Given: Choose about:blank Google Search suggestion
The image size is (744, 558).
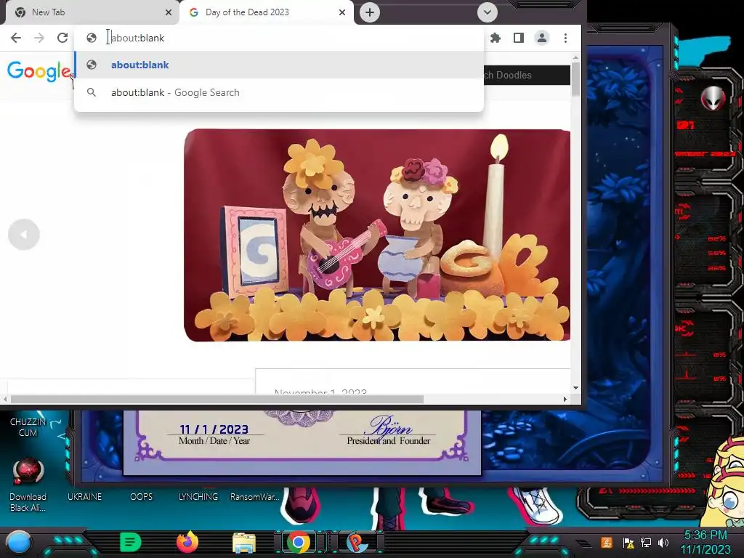Looking at the screenshot, I should pyautogui.click(x=279, y=92).
